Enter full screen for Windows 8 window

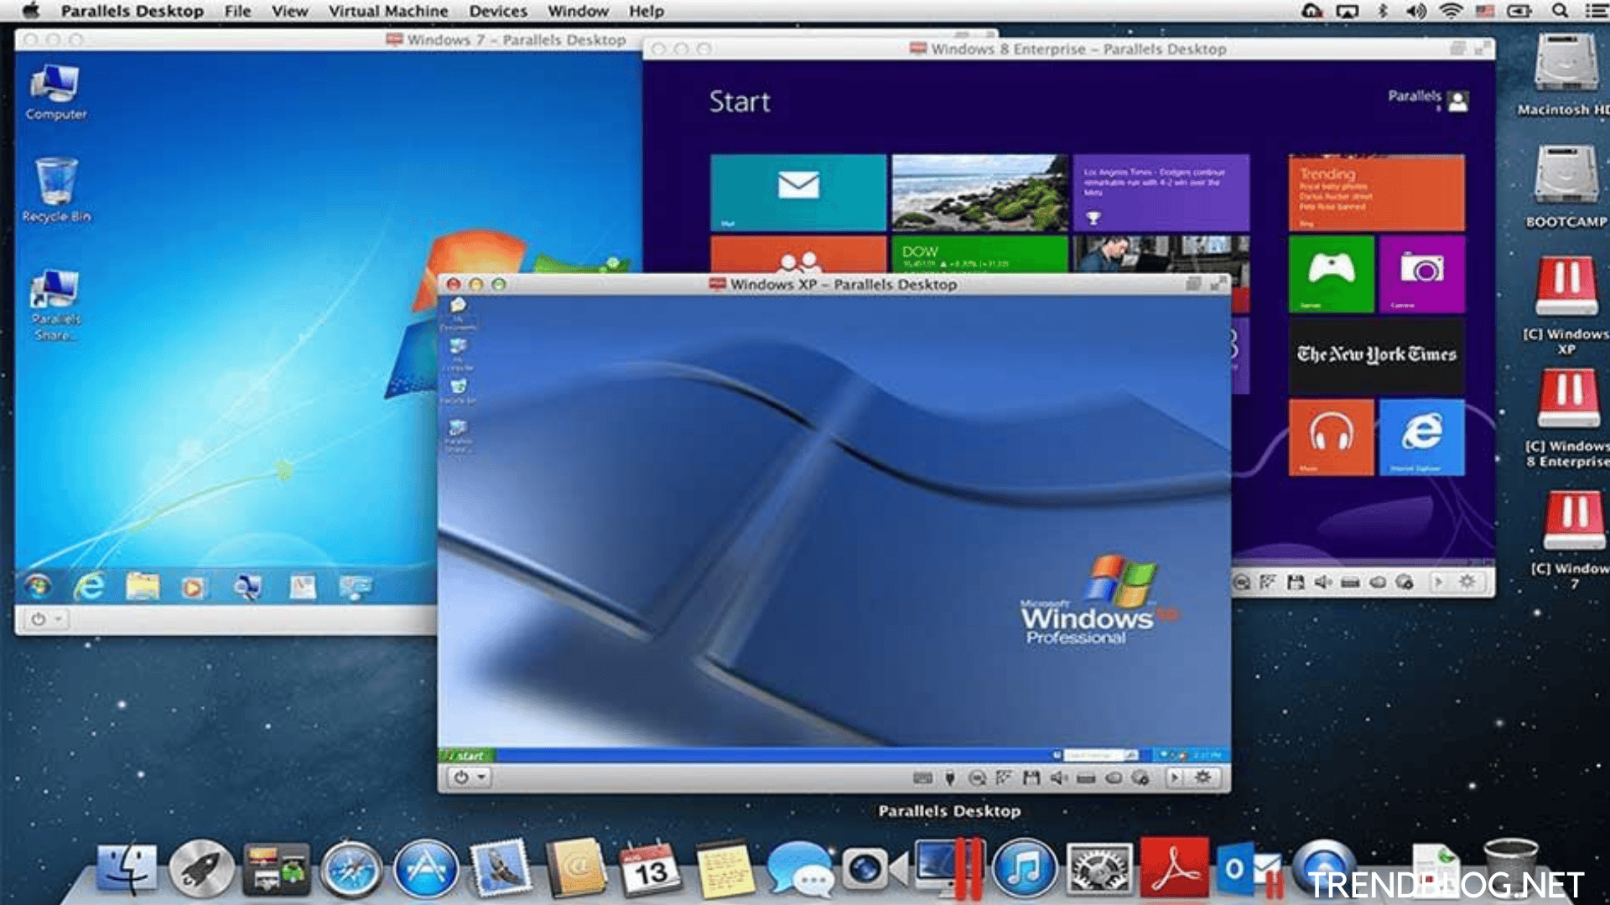coord(1483,49)
